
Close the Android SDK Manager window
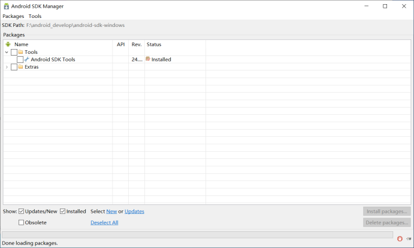point(404,6)
